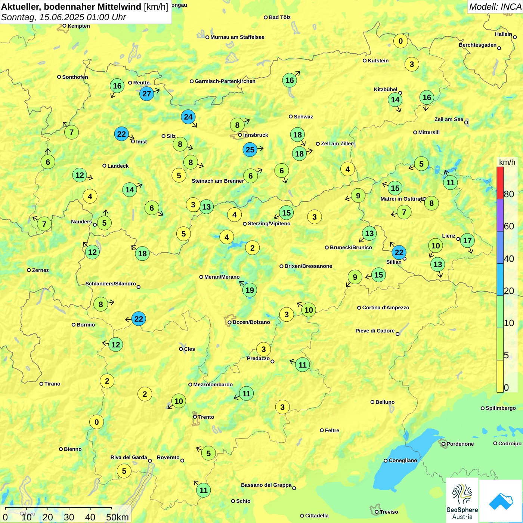Select the 19 marker near Meran/Merano

(x=250, y=290)
